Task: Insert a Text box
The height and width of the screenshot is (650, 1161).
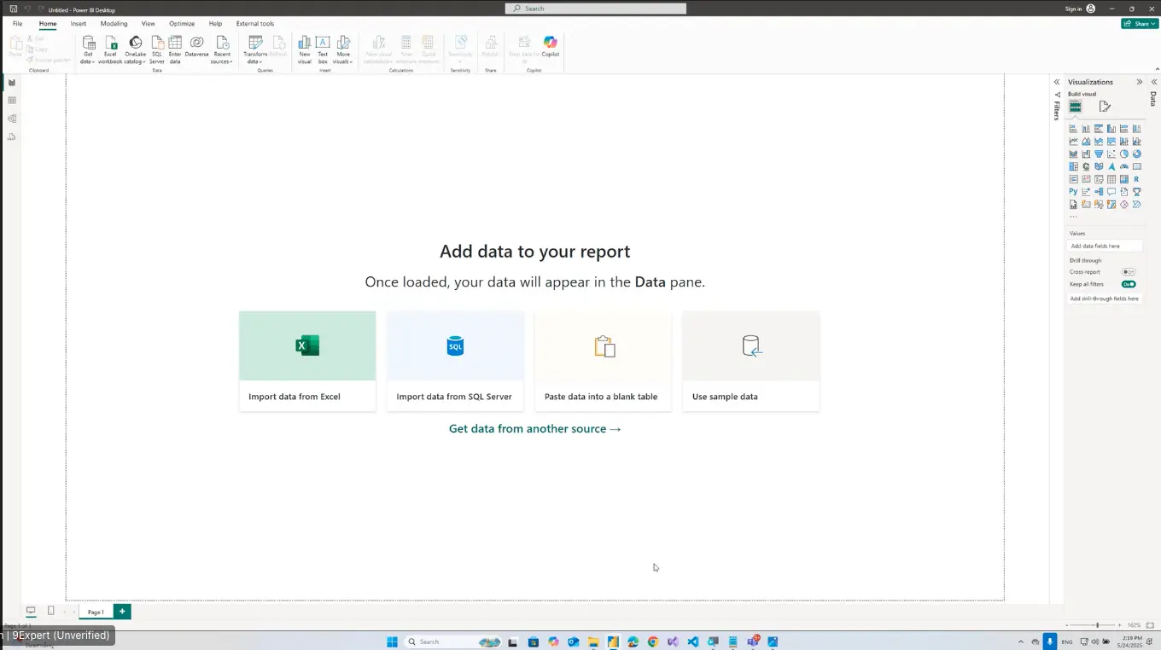Action: (x=323, y=50)
